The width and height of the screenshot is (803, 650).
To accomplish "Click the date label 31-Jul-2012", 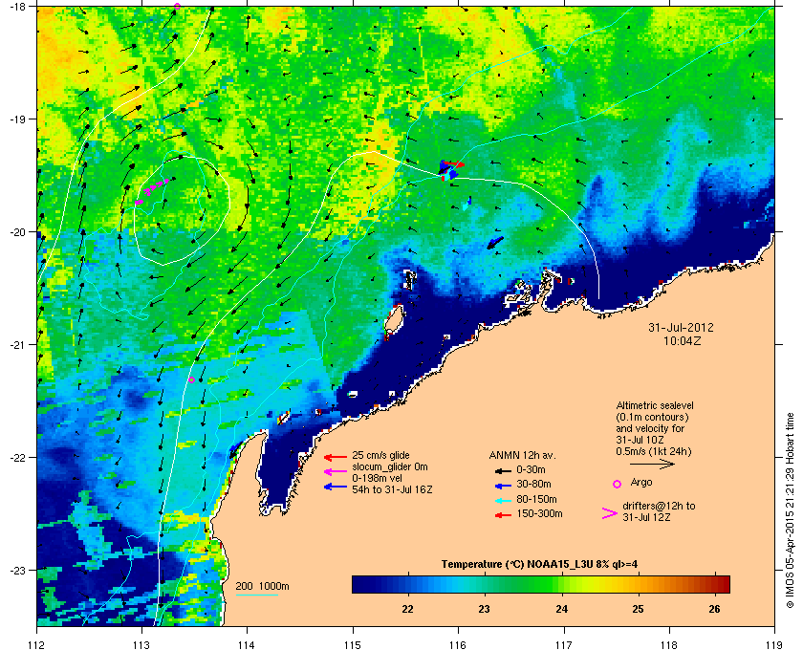I will tap(681, 327).
